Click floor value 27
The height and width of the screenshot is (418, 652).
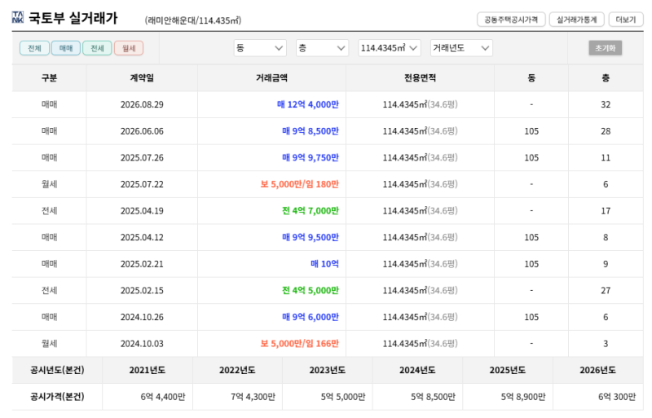click(x=606, y=290)
